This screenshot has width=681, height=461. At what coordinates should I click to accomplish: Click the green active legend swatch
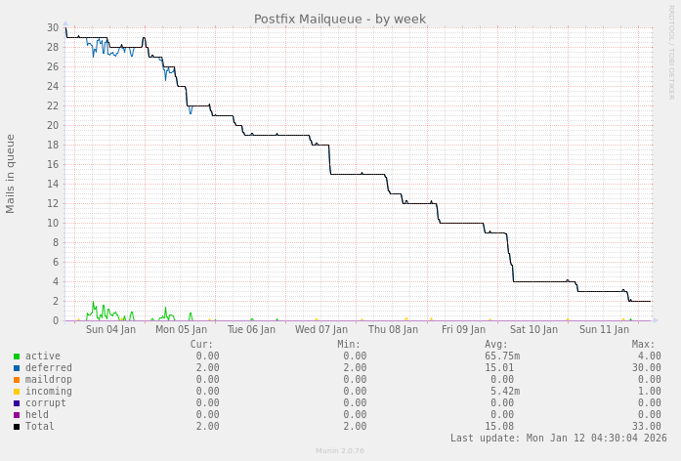tap(17, 356)
